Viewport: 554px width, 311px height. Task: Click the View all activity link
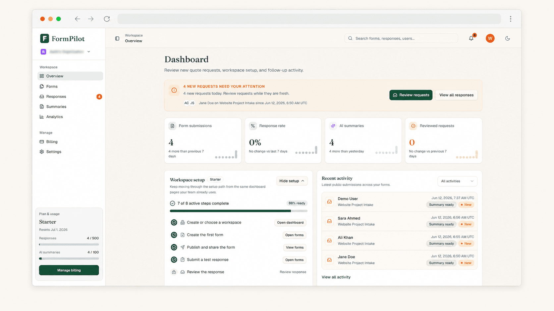[x=336, y=277]
